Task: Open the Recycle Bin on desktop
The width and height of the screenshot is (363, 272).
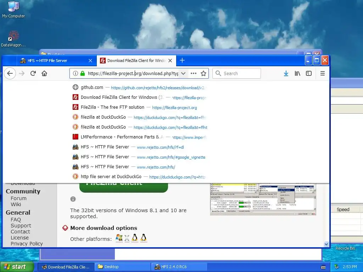Action: coord(345,248)
